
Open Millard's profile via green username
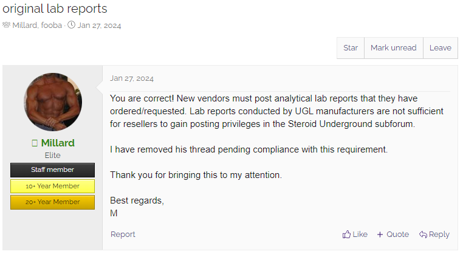(x=58, y=143)
